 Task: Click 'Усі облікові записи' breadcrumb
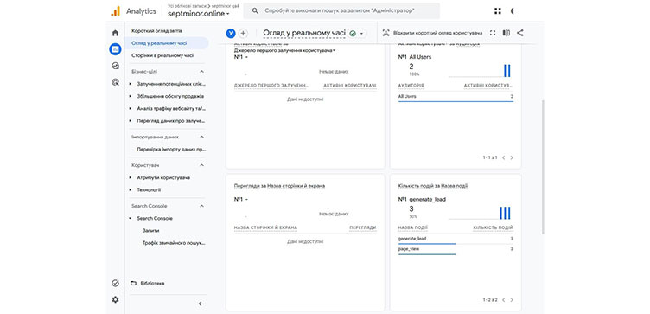pos(187,6)
